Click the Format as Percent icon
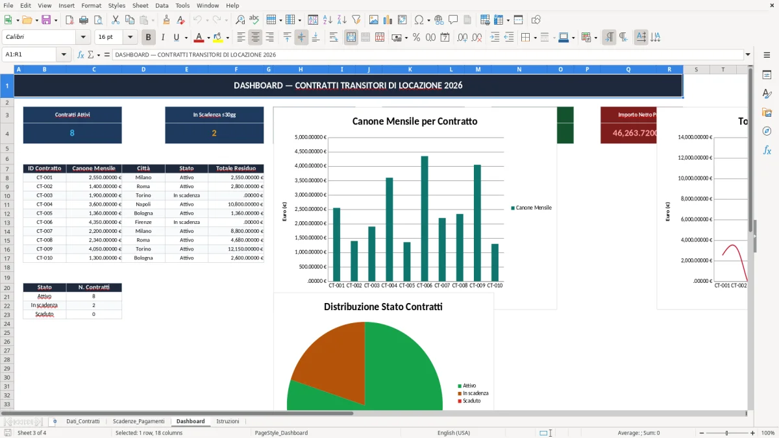This screenshot has width=779, height=438. point(416,38)
